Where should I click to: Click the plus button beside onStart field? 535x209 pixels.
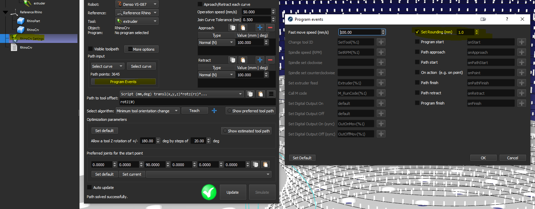(x=521, y=42)
